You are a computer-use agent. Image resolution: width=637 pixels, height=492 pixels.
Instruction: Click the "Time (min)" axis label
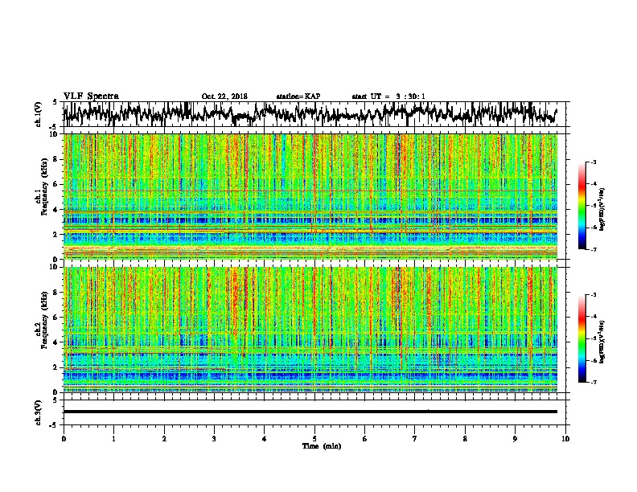click(322, 446)
